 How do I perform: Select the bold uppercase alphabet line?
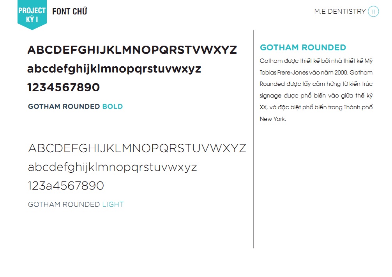tap(132, 50)
